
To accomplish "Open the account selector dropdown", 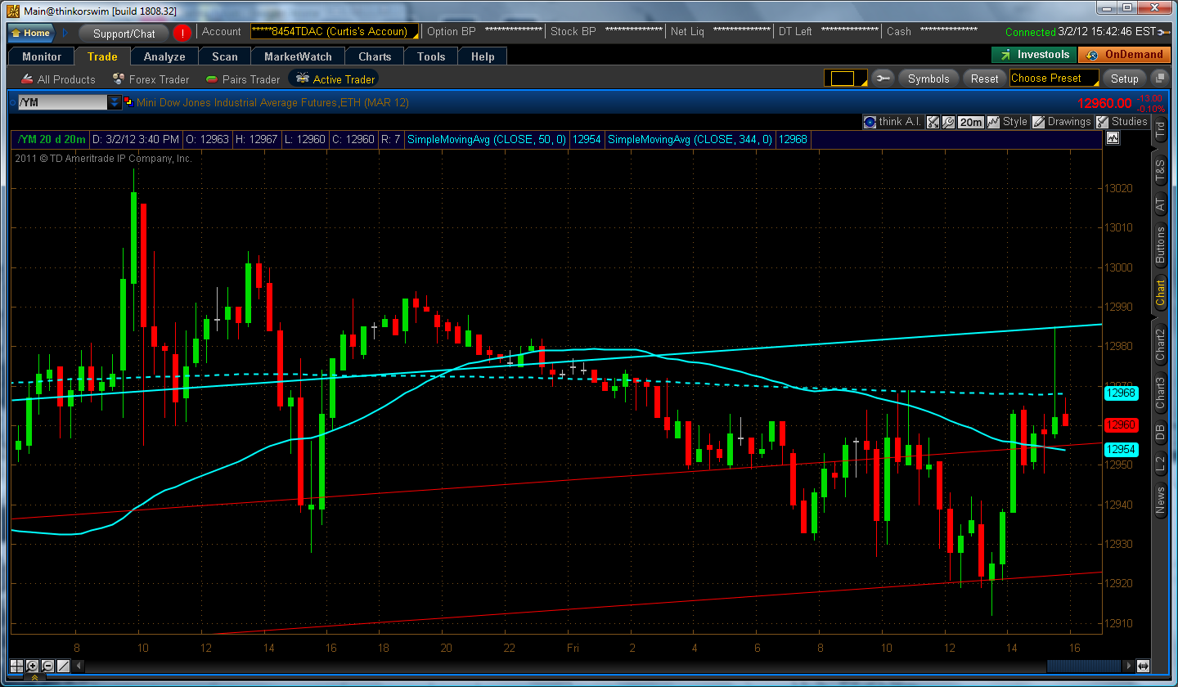I will coord(335,32).
